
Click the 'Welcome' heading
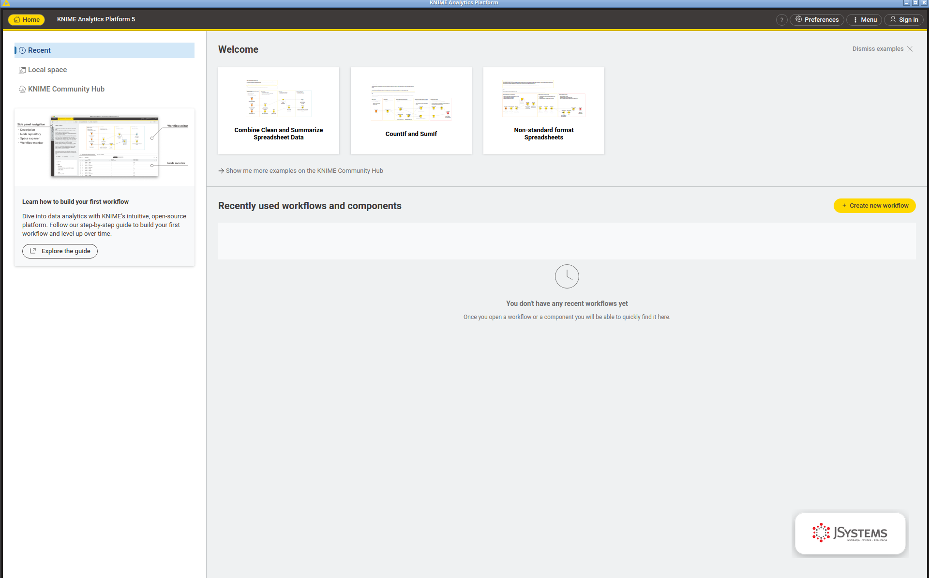[x=238, y=49]
